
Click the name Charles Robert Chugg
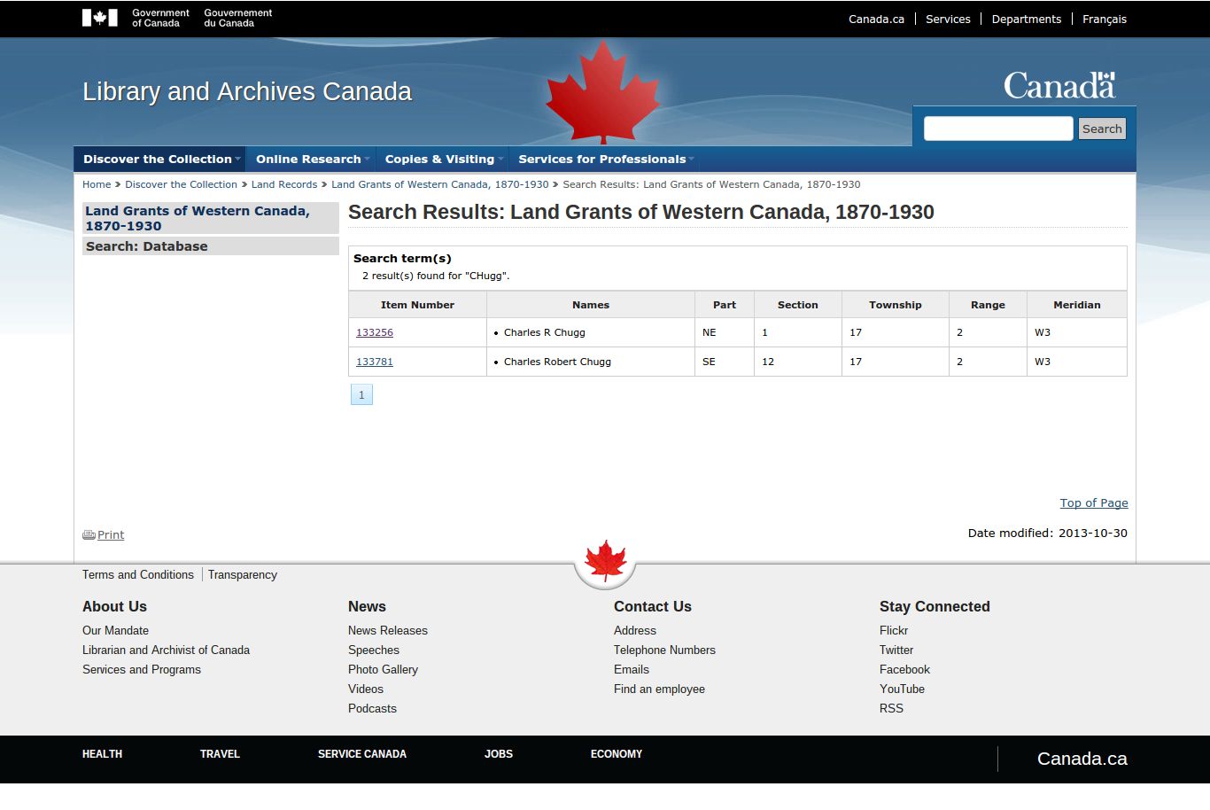[557, 362]
